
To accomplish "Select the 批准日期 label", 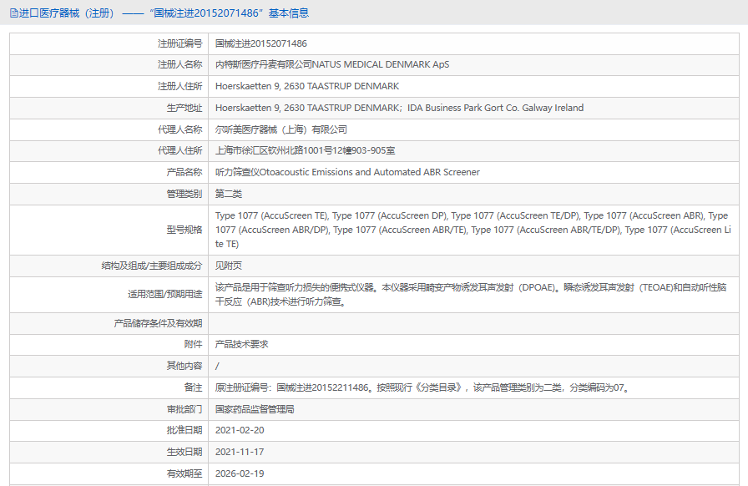I will [184, 430].
